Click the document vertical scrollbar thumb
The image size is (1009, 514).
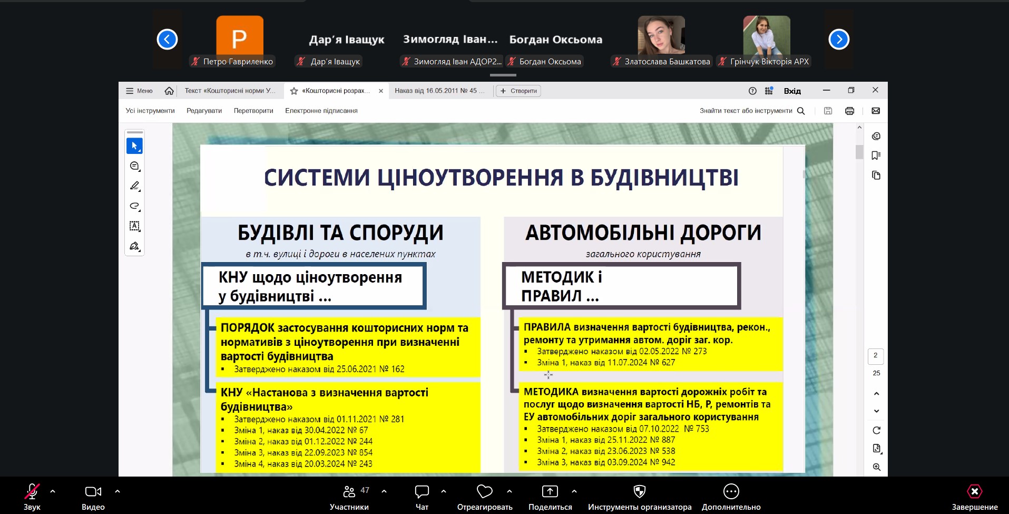pyautogui.click(x=859, y=152)
